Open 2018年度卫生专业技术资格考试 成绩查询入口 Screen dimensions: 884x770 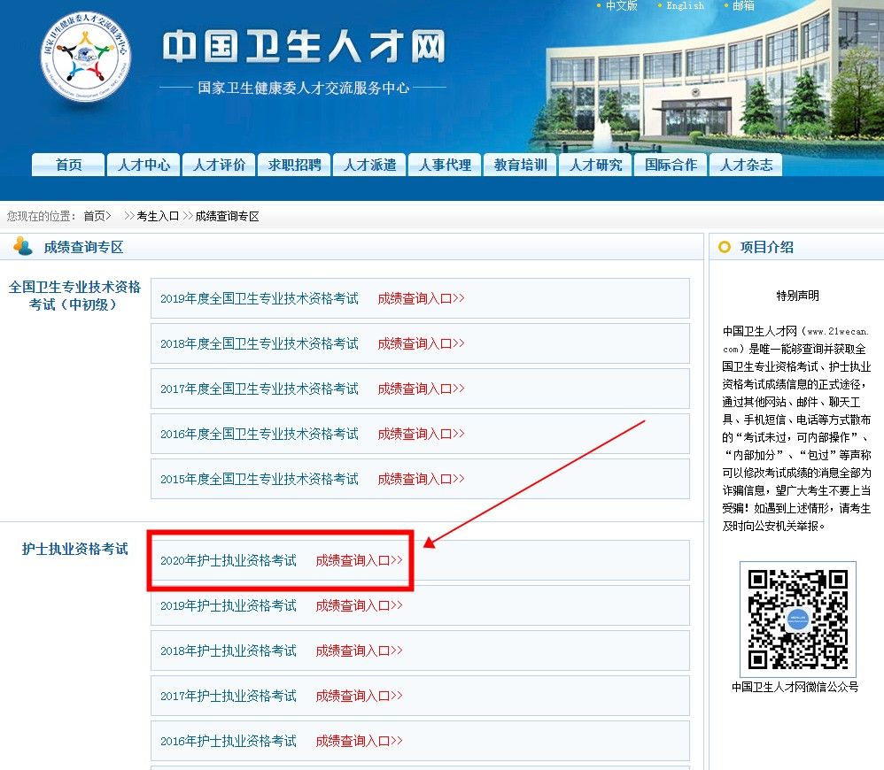pyautogui.click(x=421, y=343)
